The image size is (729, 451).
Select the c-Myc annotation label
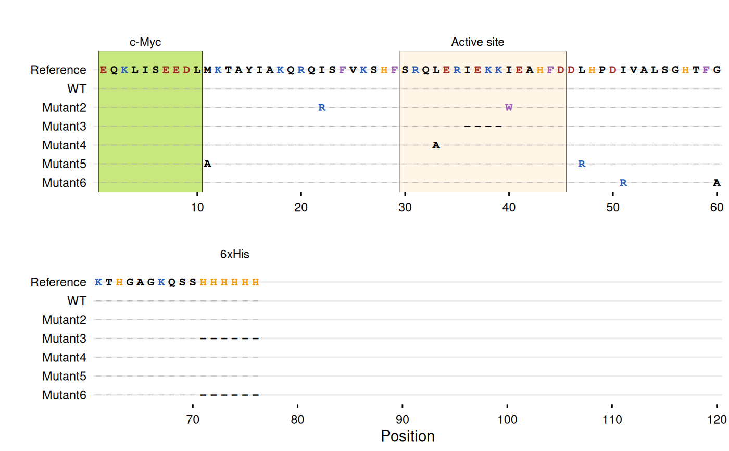pyautogui.click(x=145, y=42)
